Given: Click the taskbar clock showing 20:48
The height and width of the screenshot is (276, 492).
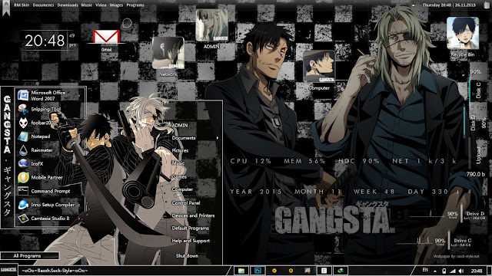Looking at the screenshot, I should [x=477, y=271].
